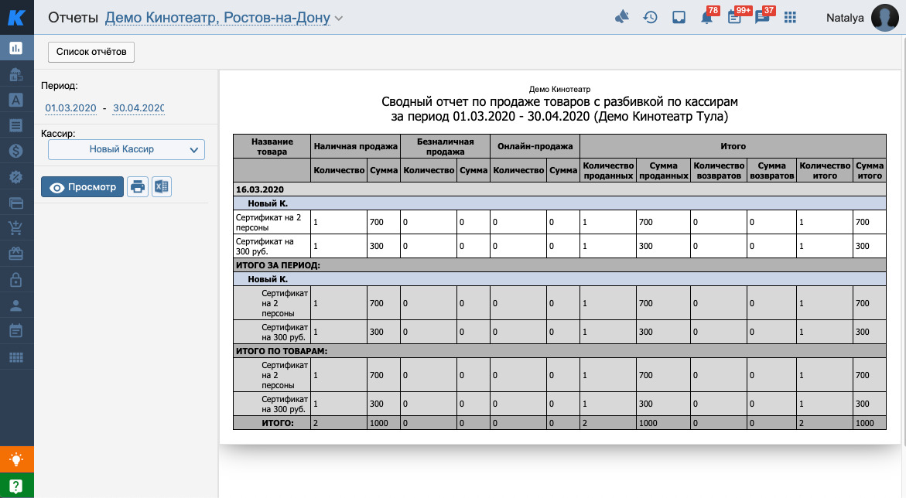Screen dimensions: 906x498
Task: Expand the Кассир dropdown
Action: [x=126, y=149]
